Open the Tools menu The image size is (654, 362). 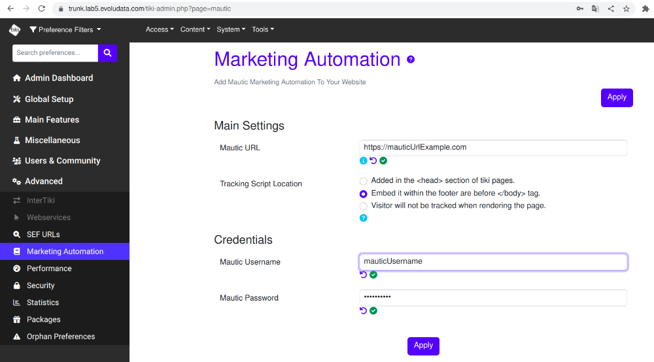click(263, 29)
